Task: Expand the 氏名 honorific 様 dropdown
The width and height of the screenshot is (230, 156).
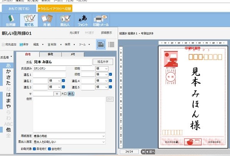Action: 102,68
